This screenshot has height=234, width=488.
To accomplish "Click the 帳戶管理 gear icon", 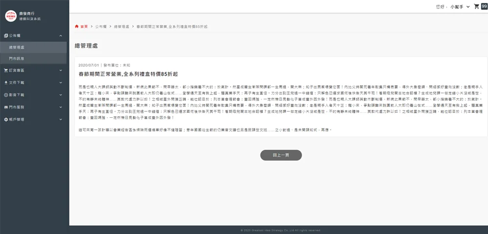I will pos(6,119).
